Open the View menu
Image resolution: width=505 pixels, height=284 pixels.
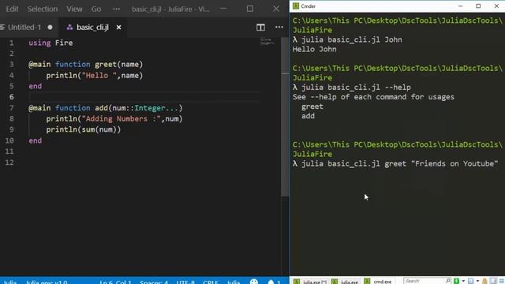[x=74, y=9]
